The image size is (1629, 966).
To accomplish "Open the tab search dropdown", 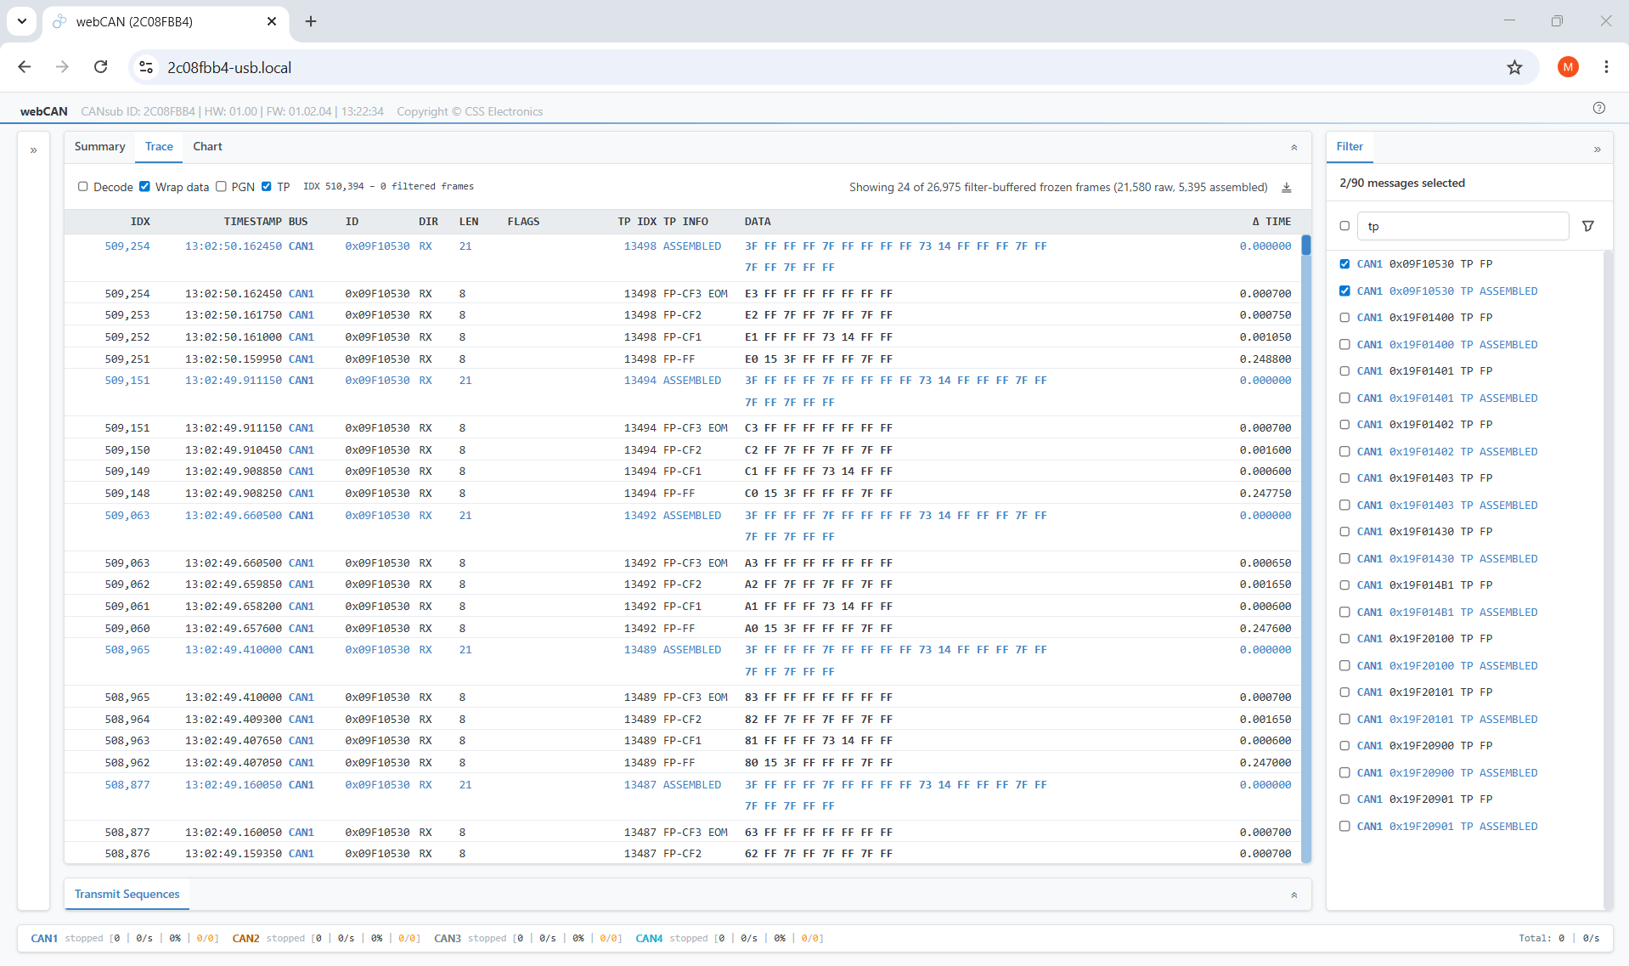I will click(22, 21).
